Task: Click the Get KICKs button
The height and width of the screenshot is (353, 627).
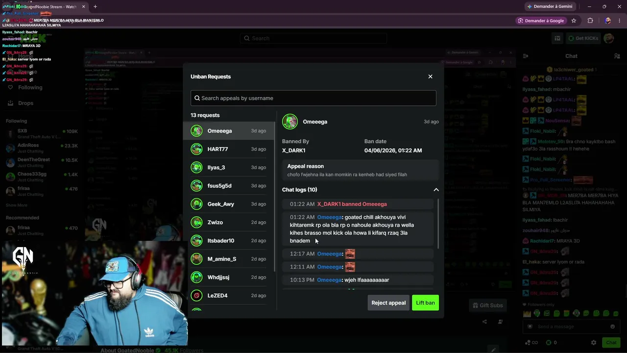Action: (583, 38)
